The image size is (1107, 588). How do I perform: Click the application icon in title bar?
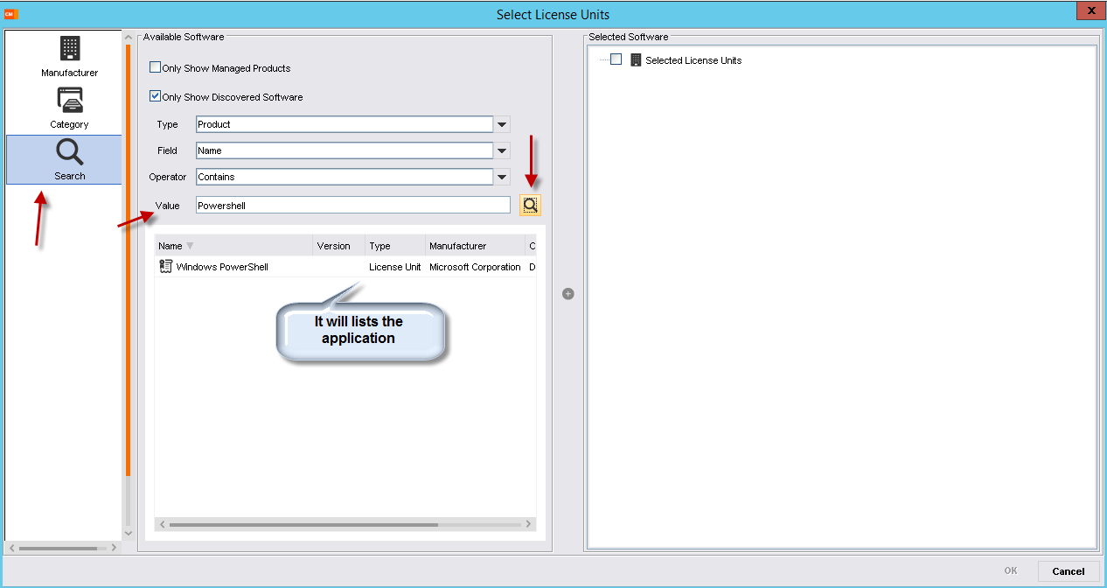(x=10, y=14)
